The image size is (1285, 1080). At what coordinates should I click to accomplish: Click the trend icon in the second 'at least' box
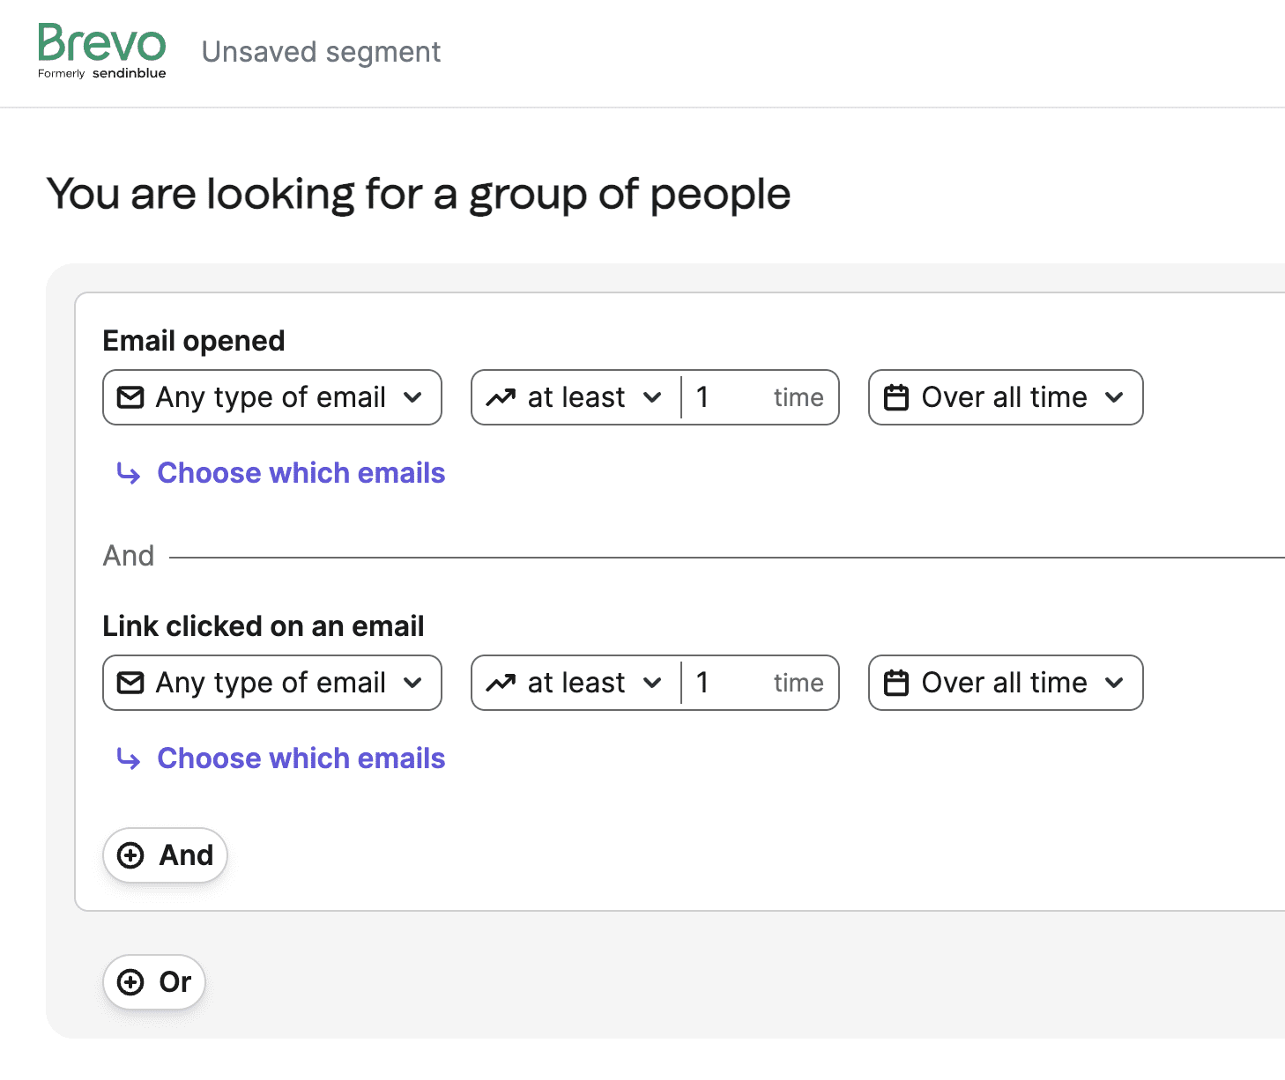click(502, 683)
